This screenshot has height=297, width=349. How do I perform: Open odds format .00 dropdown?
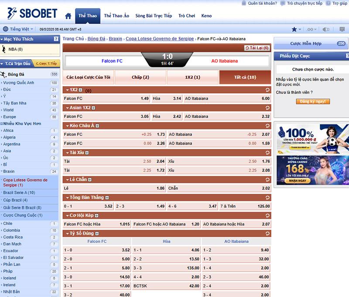pyautogui.click(x=311, y=29)
